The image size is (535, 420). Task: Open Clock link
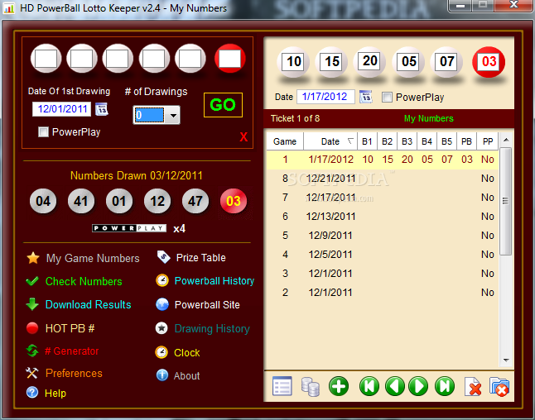click(x=187, y=353)
